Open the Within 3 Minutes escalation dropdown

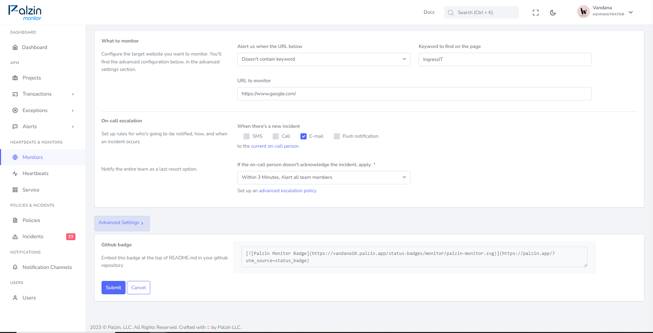(324, 177)
